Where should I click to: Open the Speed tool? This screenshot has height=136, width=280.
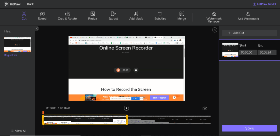[42, 16]
